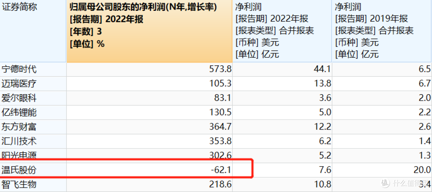Screen dimensions: 432x192
Task: Select growth rate cell 302.6 for 阳光电源
Action: pyautogui.click(x=149, y=156)
